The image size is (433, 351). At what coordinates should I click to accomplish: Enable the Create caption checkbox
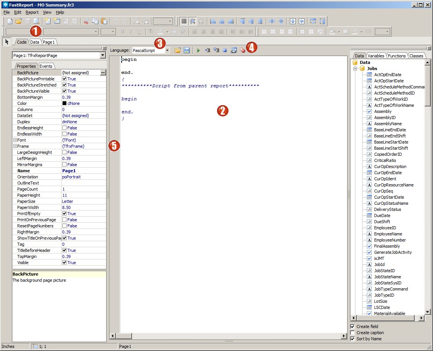click(353, 333)
